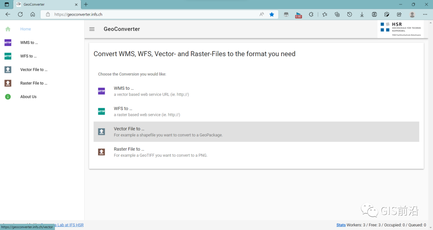Click the teal WFS icon in conversion list
The width and height of the screenshot is (433, 230).
[101, 111]
